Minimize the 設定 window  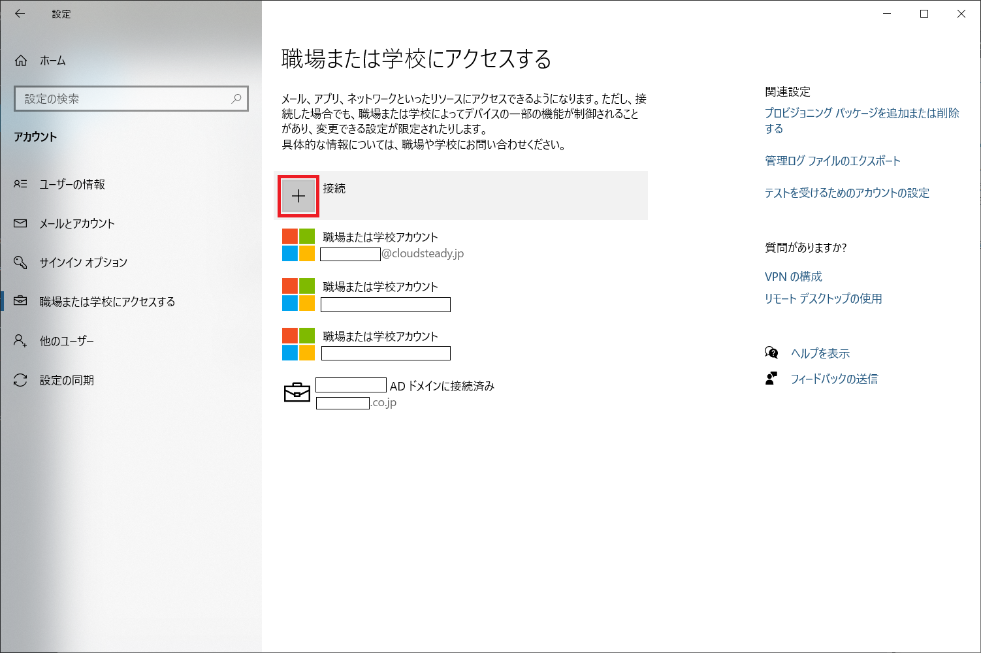point(887,14)
